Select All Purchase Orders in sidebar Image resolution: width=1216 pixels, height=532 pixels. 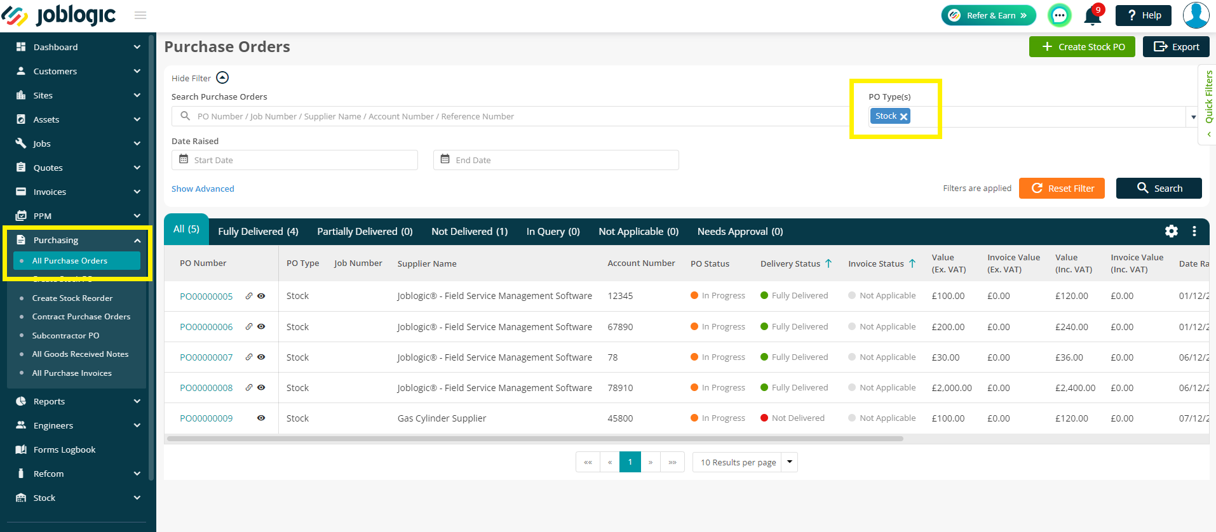(x=77, y=261)
